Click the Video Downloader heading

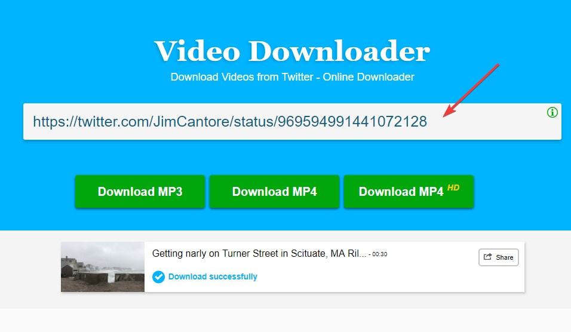[x=292, y=51]
